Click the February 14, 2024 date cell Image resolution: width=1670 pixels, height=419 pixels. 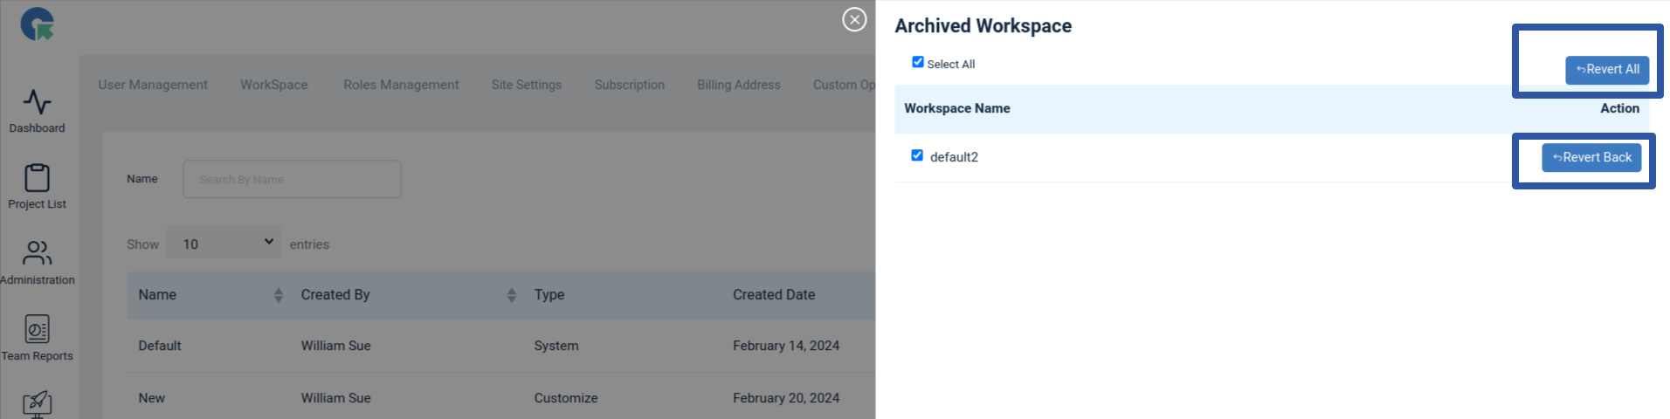click(x=786, y=346)
